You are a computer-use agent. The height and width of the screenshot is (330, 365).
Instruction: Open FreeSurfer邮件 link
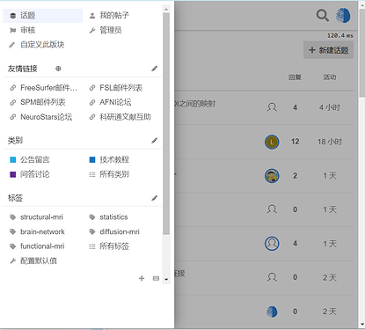pyautogui.click(x=43, y=88)
